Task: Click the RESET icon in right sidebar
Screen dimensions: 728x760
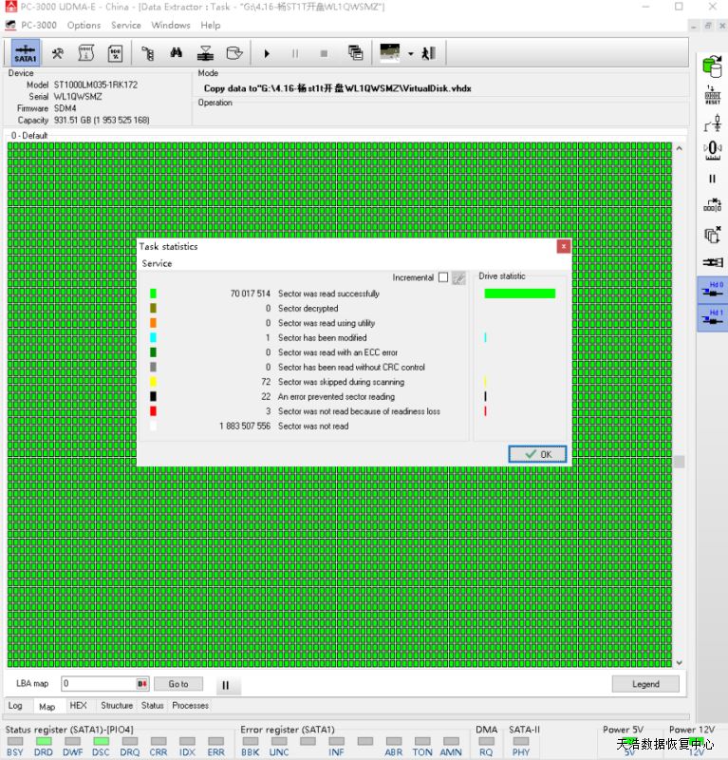Action: coord(712,95)
